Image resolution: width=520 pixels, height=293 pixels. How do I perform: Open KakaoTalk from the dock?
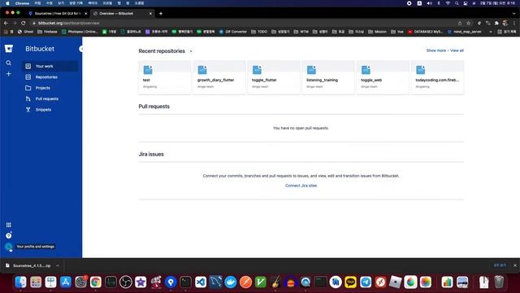tap(350, 282)
